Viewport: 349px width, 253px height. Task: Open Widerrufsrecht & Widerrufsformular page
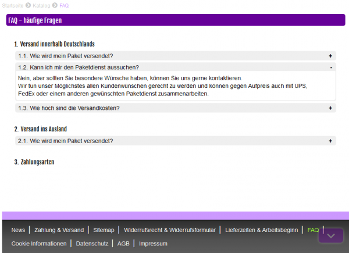[170, 230]
